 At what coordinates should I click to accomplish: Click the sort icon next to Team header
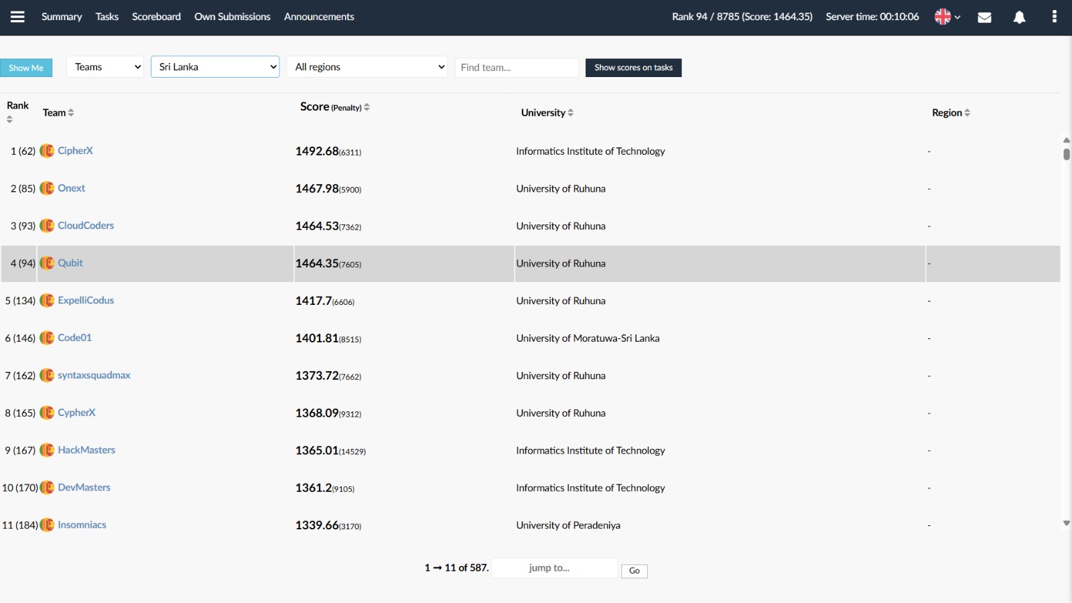tap(71, 112)
